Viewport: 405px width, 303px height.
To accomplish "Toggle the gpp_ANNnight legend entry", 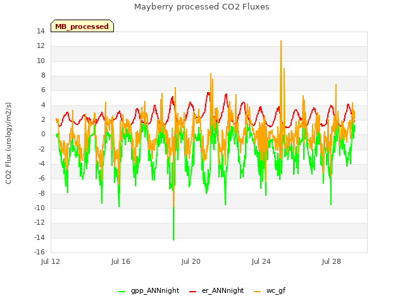I will (149, 290).
